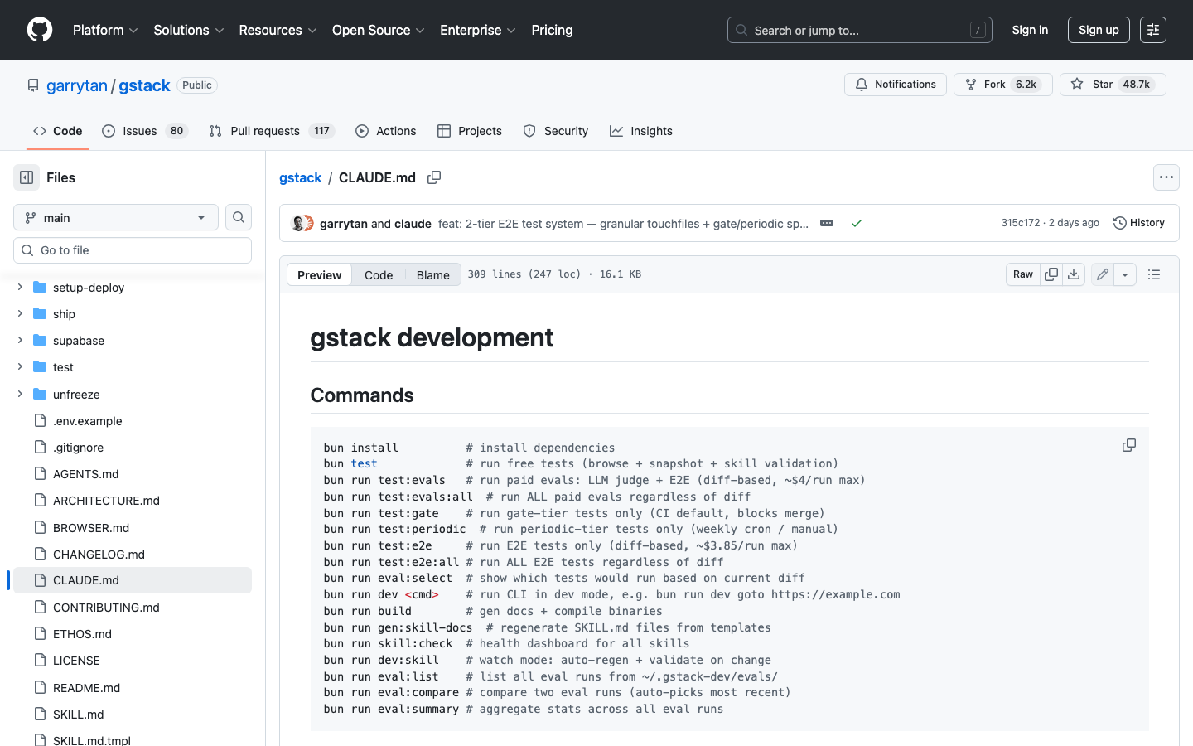Select the Code repository tab
This screenshot has width=1193, height=746.
pos(58,131)
